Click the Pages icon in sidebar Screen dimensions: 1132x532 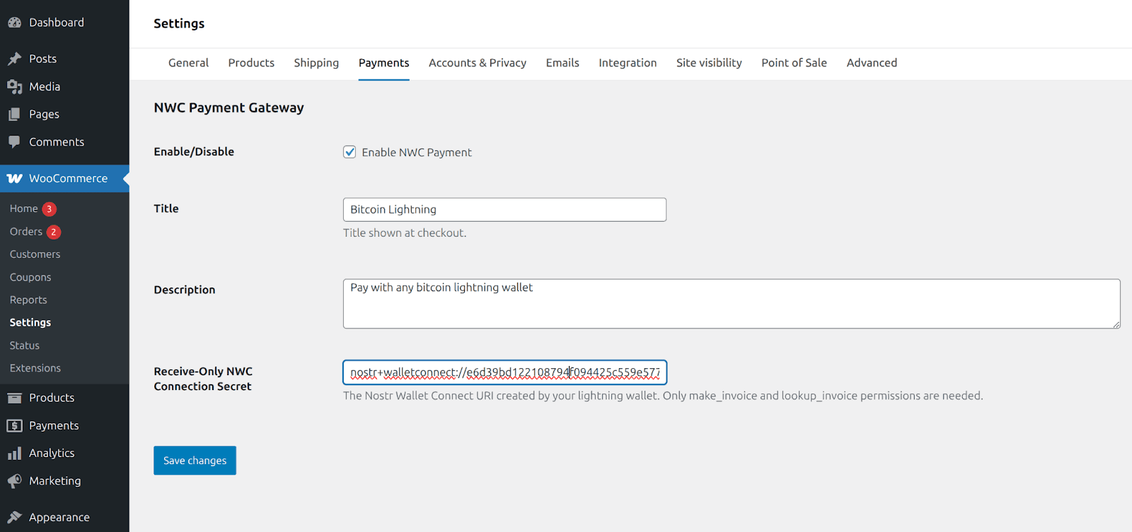pyautogui.click(x=14, y=114)
